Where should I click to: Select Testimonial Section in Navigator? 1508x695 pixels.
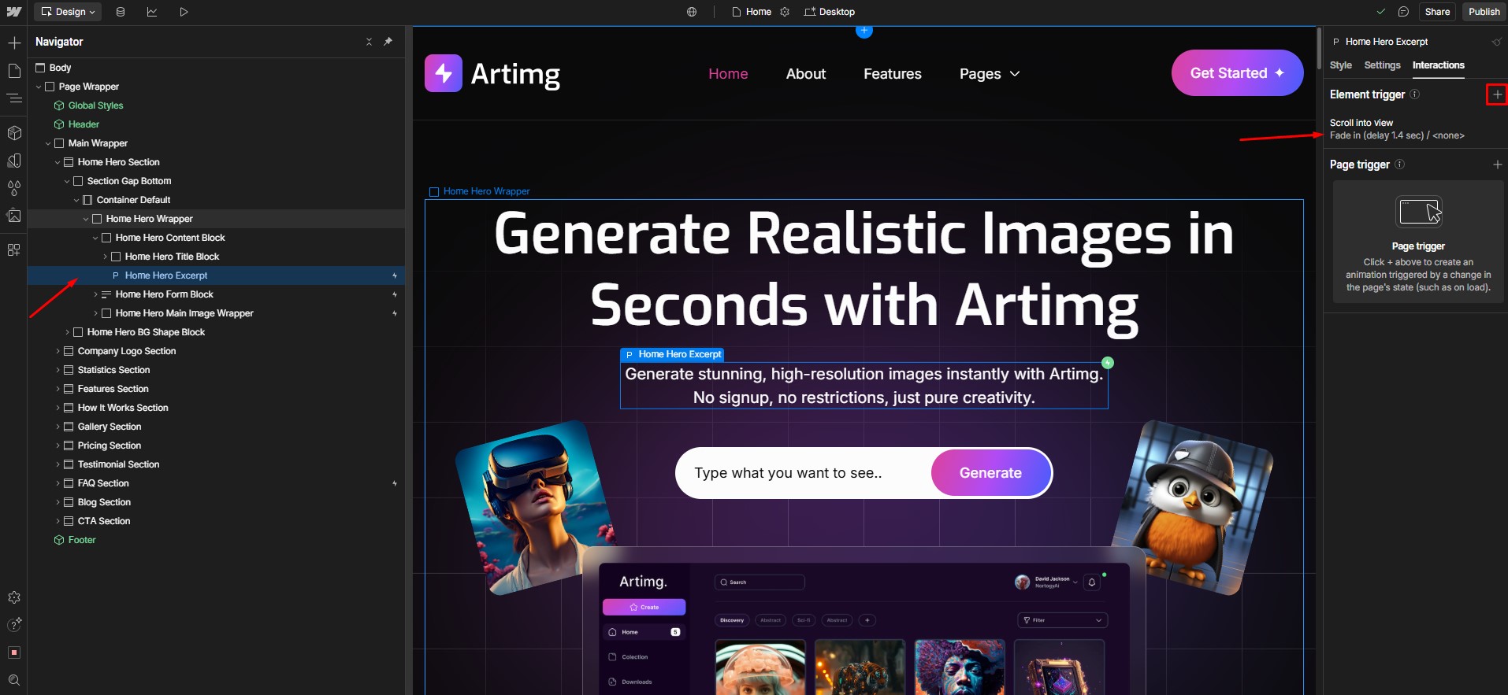point(118,464)
